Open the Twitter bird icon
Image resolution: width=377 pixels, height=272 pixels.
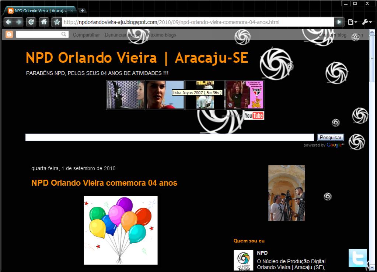[357, 258]
